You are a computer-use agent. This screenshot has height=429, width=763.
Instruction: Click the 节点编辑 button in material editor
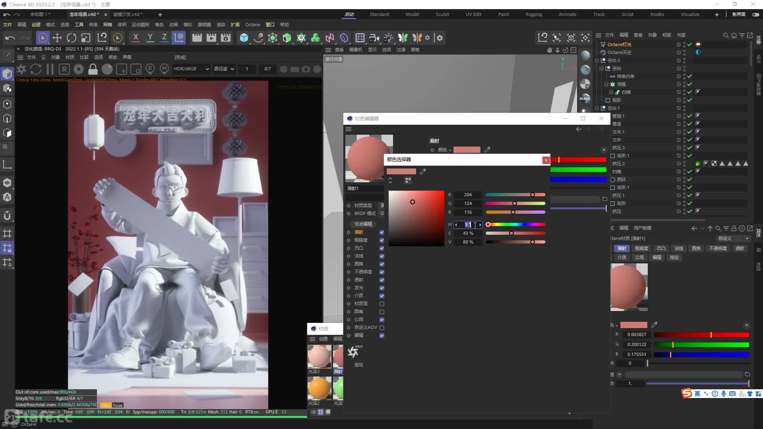click(x=363, y=224)
